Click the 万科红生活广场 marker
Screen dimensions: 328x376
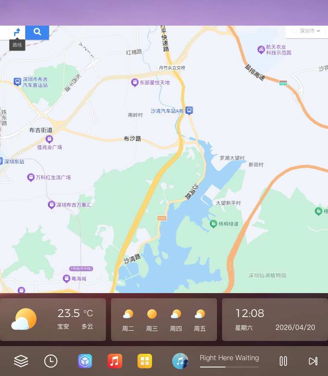pos(31,177)
